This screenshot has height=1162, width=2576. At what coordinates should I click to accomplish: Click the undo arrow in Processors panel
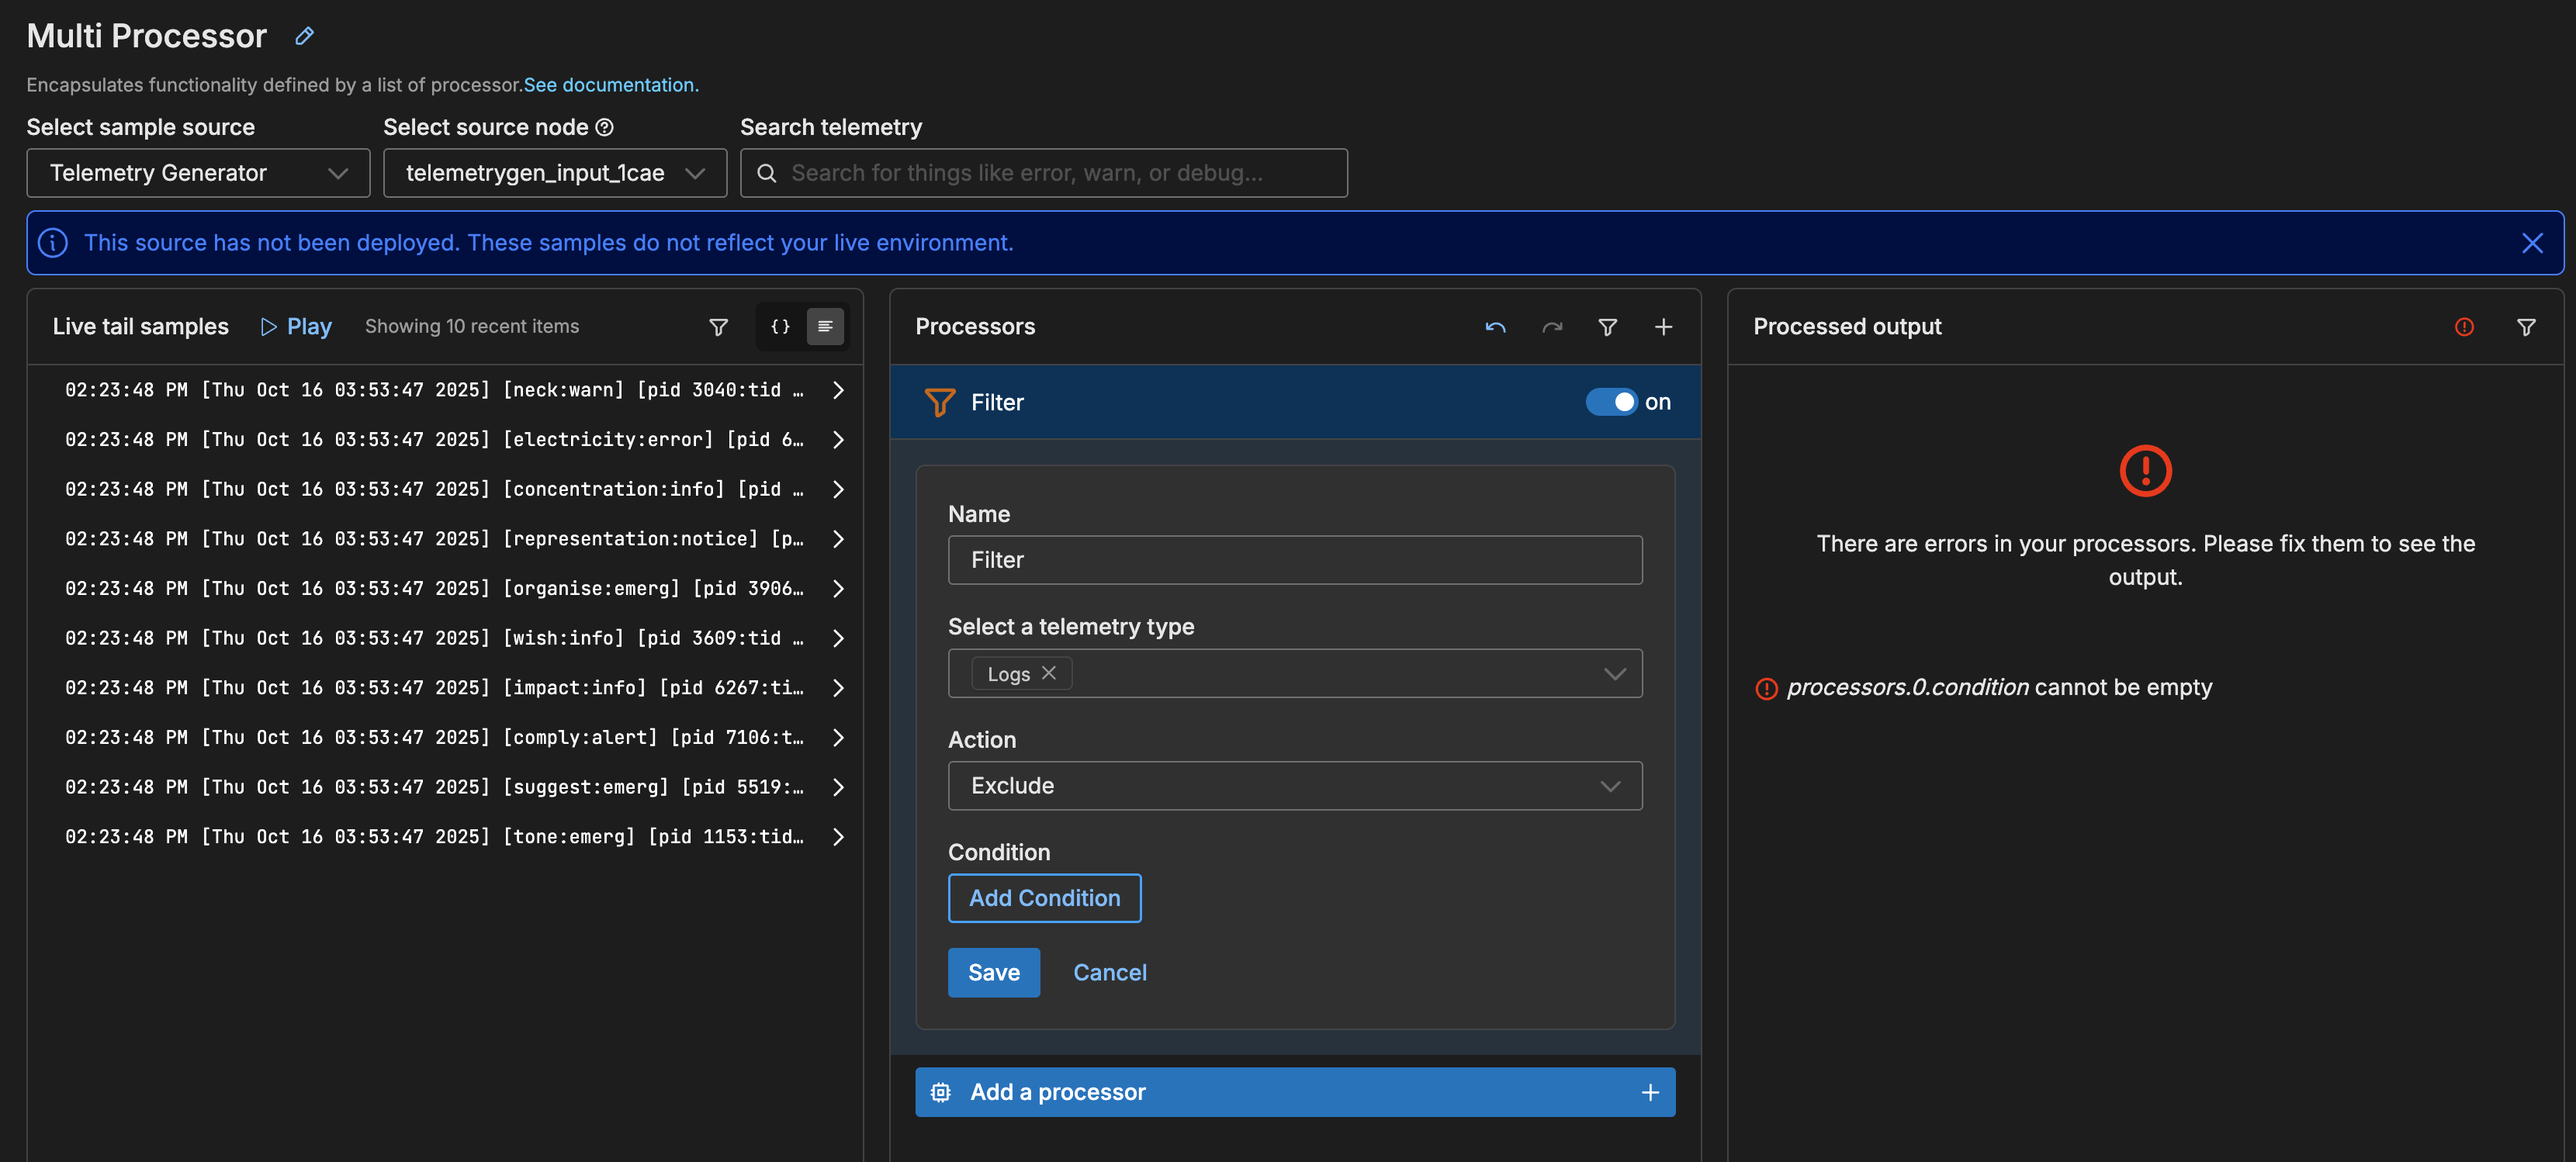pyautogui.click(x=1495, y=327)
